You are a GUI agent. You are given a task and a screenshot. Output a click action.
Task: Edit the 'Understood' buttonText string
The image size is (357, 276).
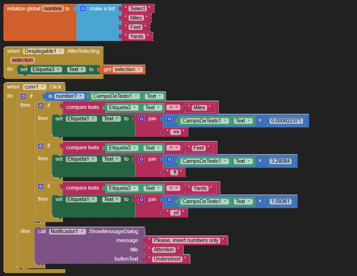[x=167, y=259]
